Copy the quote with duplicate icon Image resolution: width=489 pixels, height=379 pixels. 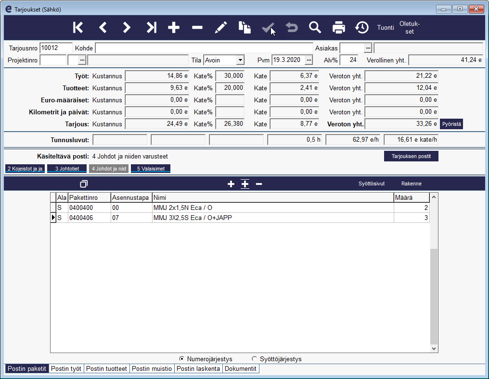[244, 28]
